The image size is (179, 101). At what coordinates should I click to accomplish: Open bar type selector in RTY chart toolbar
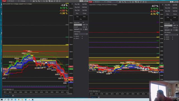pyautogui.click(x=34, y=1)
